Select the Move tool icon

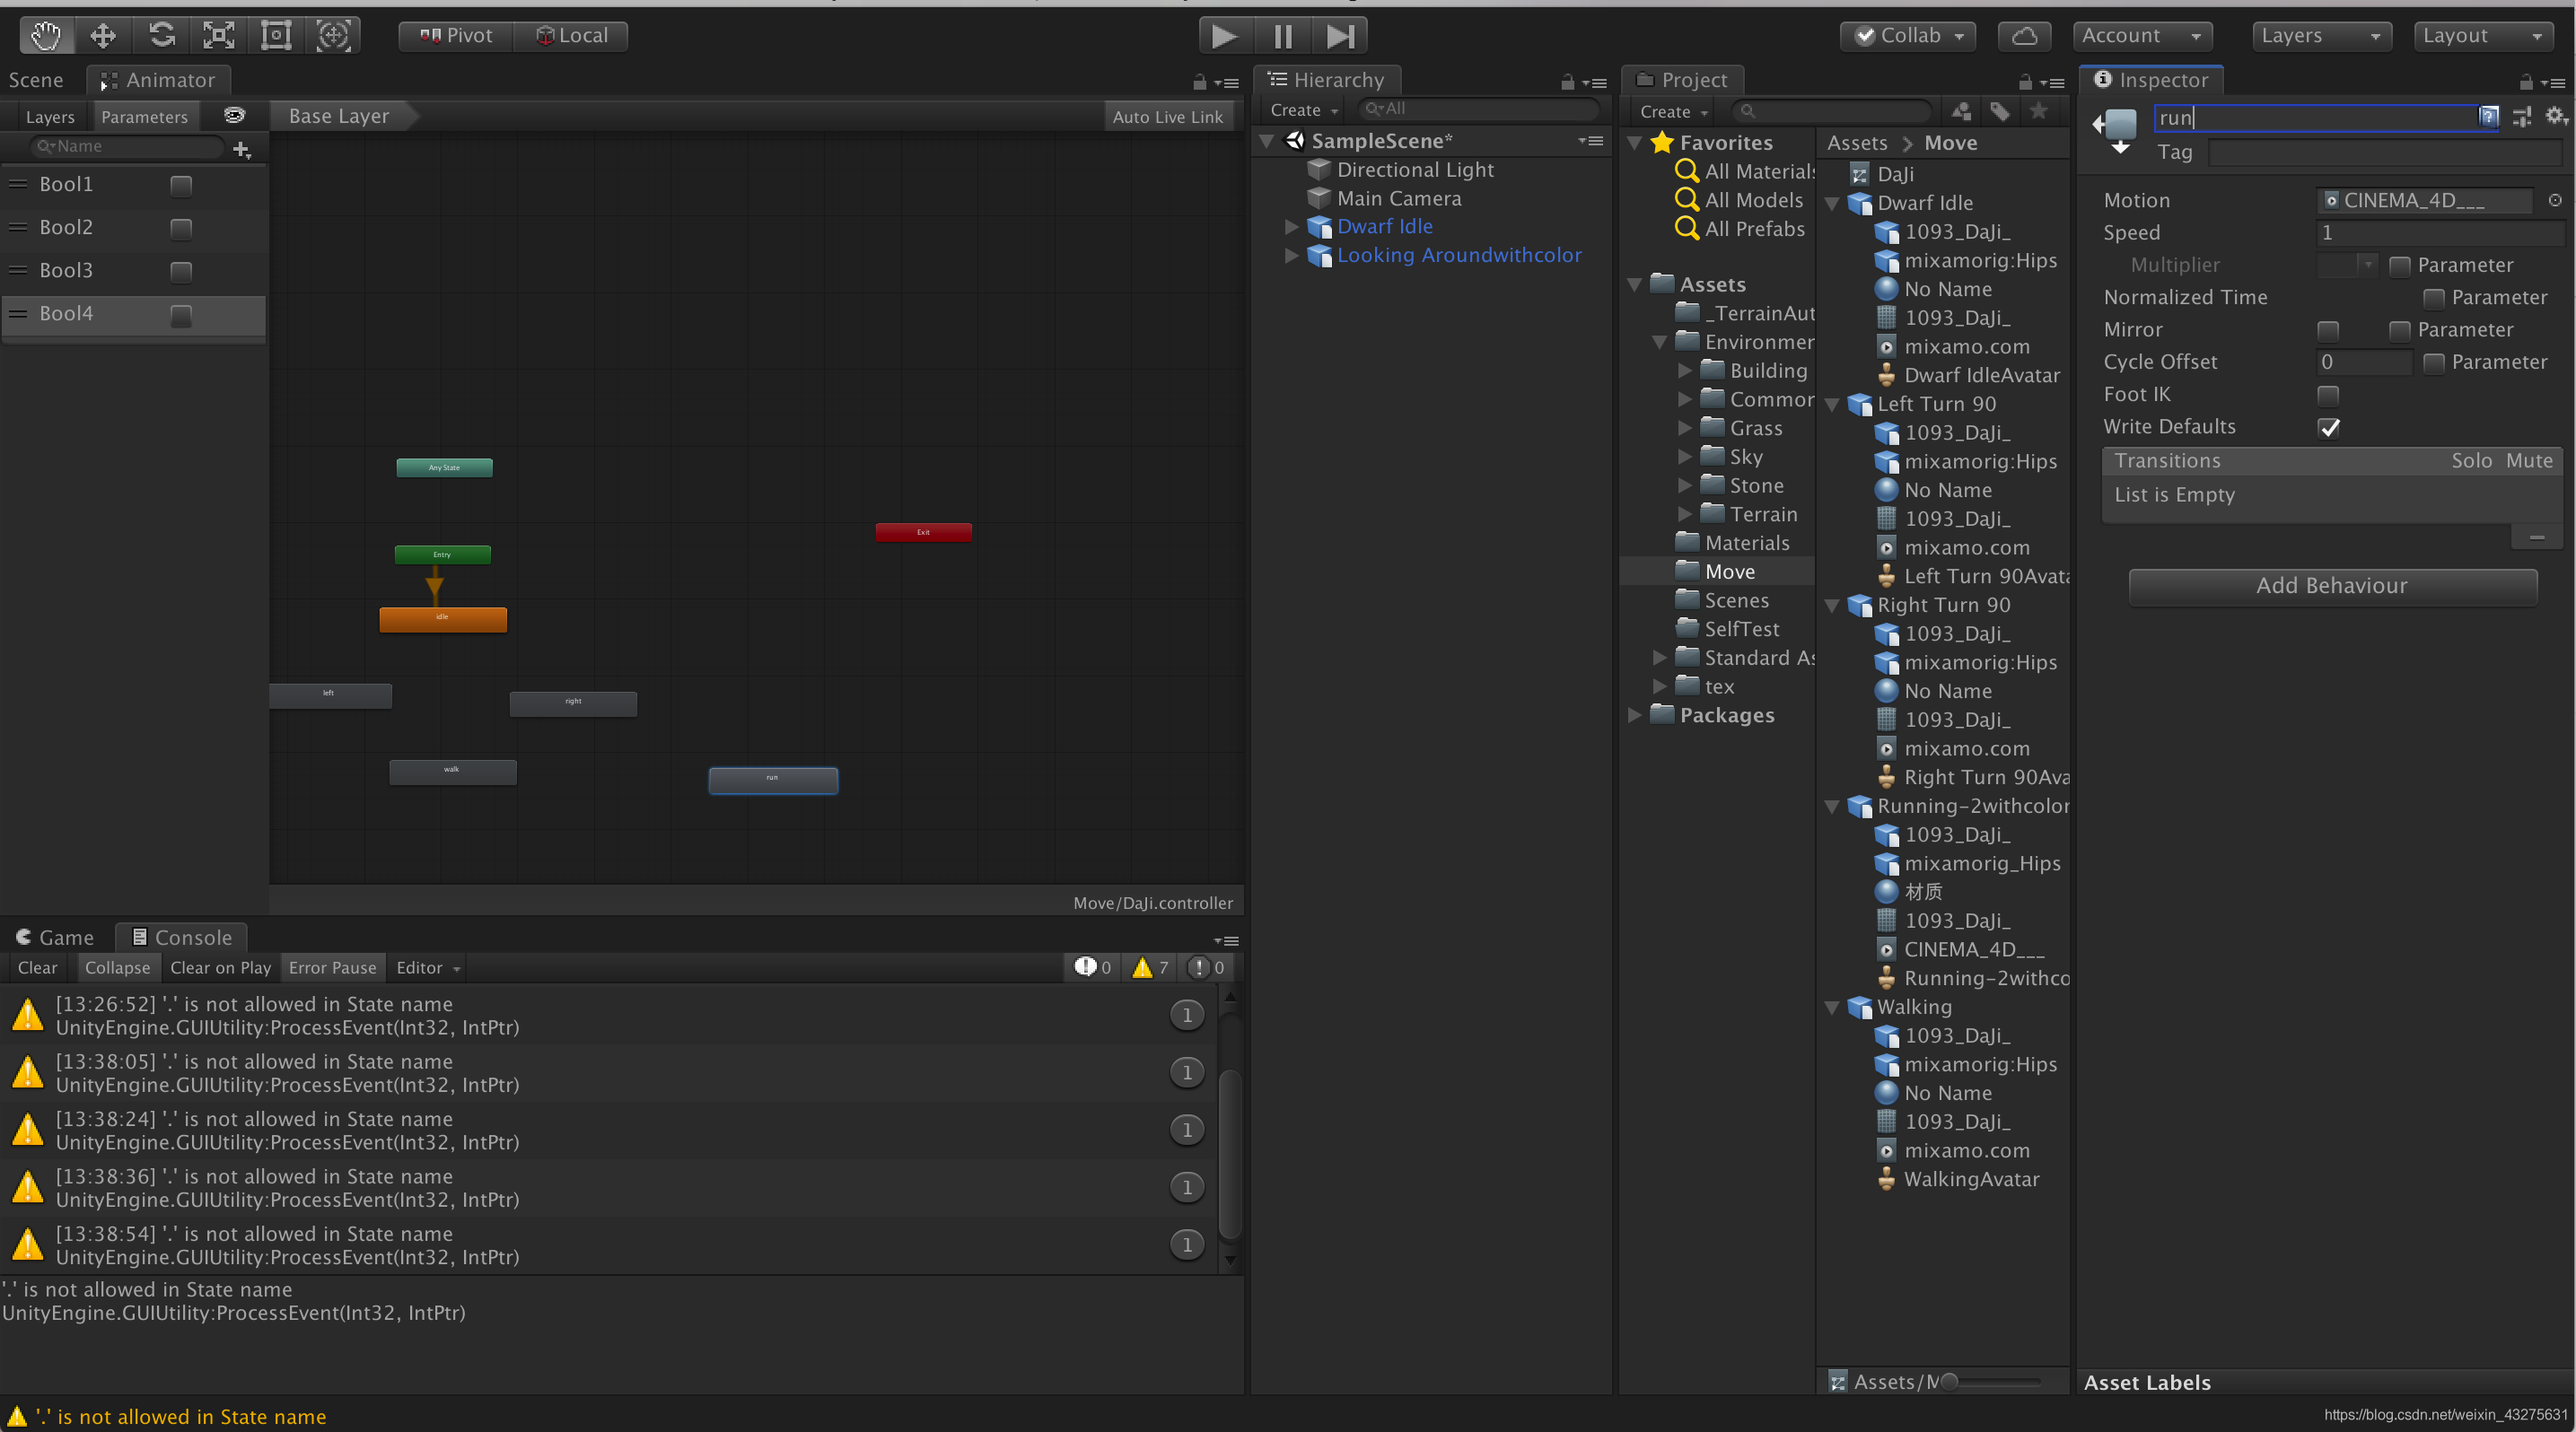[103, 36]
